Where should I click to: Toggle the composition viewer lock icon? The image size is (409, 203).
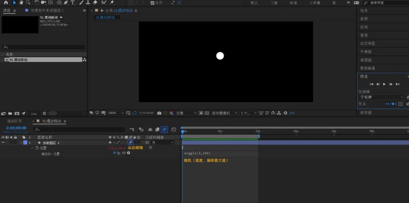(102, 11)
